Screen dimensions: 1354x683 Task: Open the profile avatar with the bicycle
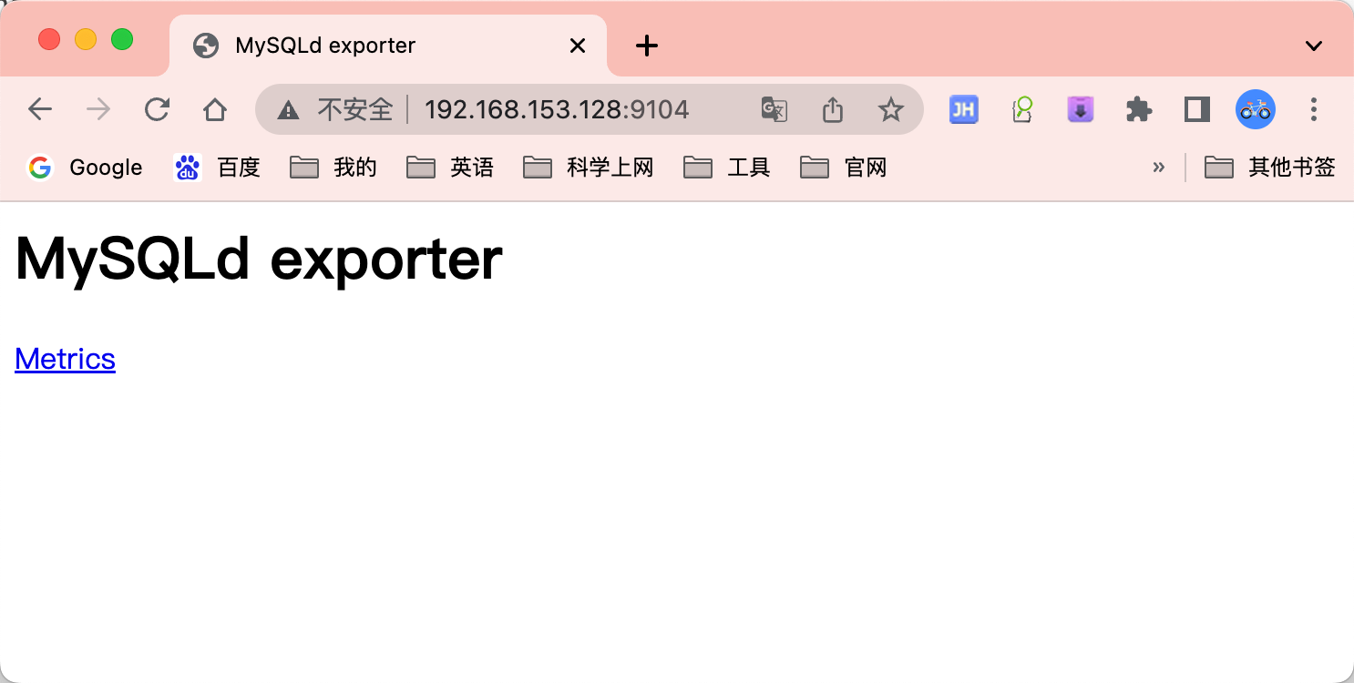click(1256, 110)
